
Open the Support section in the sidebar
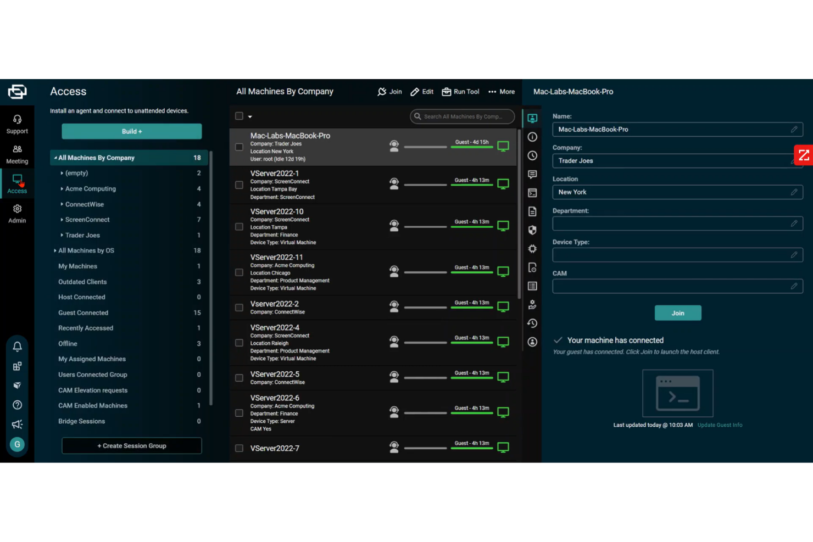pos(17,124)
